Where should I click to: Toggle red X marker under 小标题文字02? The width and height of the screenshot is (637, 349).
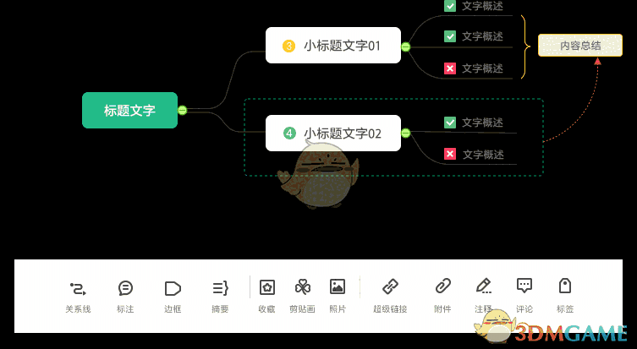coord(450,154)
